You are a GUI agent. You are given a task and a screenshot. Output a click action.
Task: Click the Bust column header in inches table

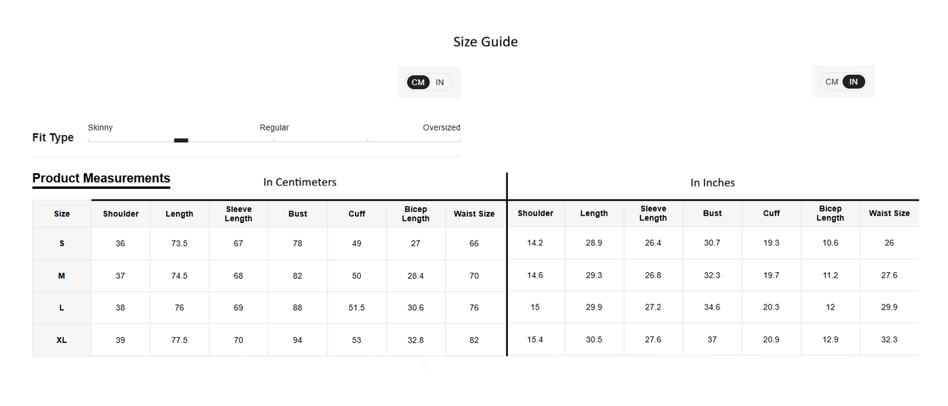click(712, 213)
